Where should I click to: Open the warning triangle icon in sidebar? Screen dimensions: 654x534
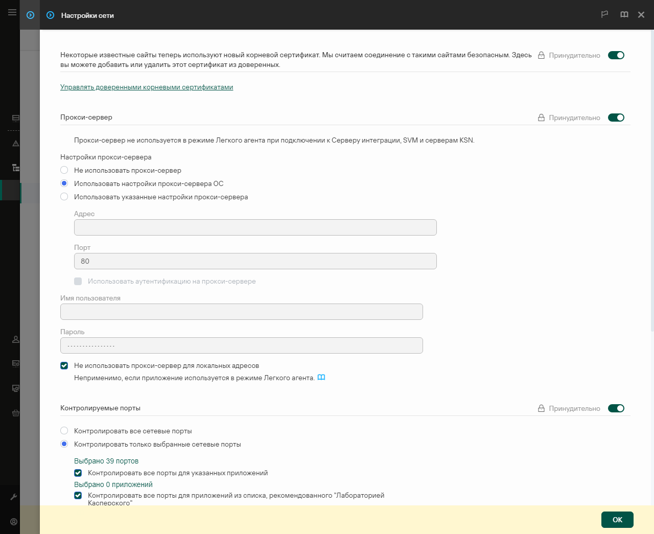pos(16,144)
